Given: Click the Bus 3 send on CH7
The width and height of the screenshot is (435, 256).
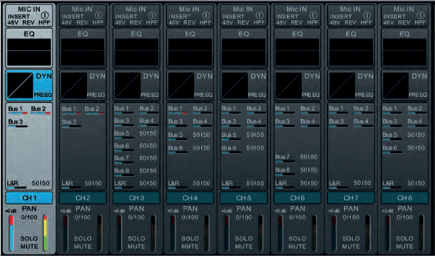Looking at the screenshot, I should pos(339,123).
